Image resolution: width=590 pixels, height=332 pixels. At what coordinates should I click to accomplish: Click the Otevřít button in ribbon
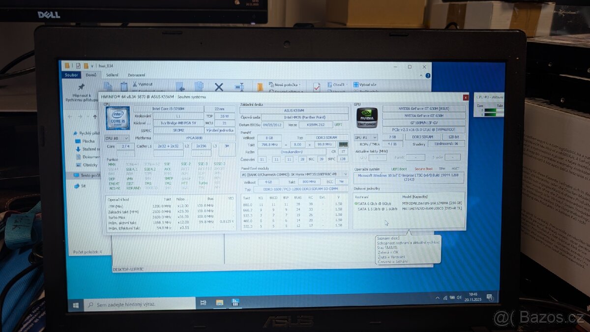point(336,84)
